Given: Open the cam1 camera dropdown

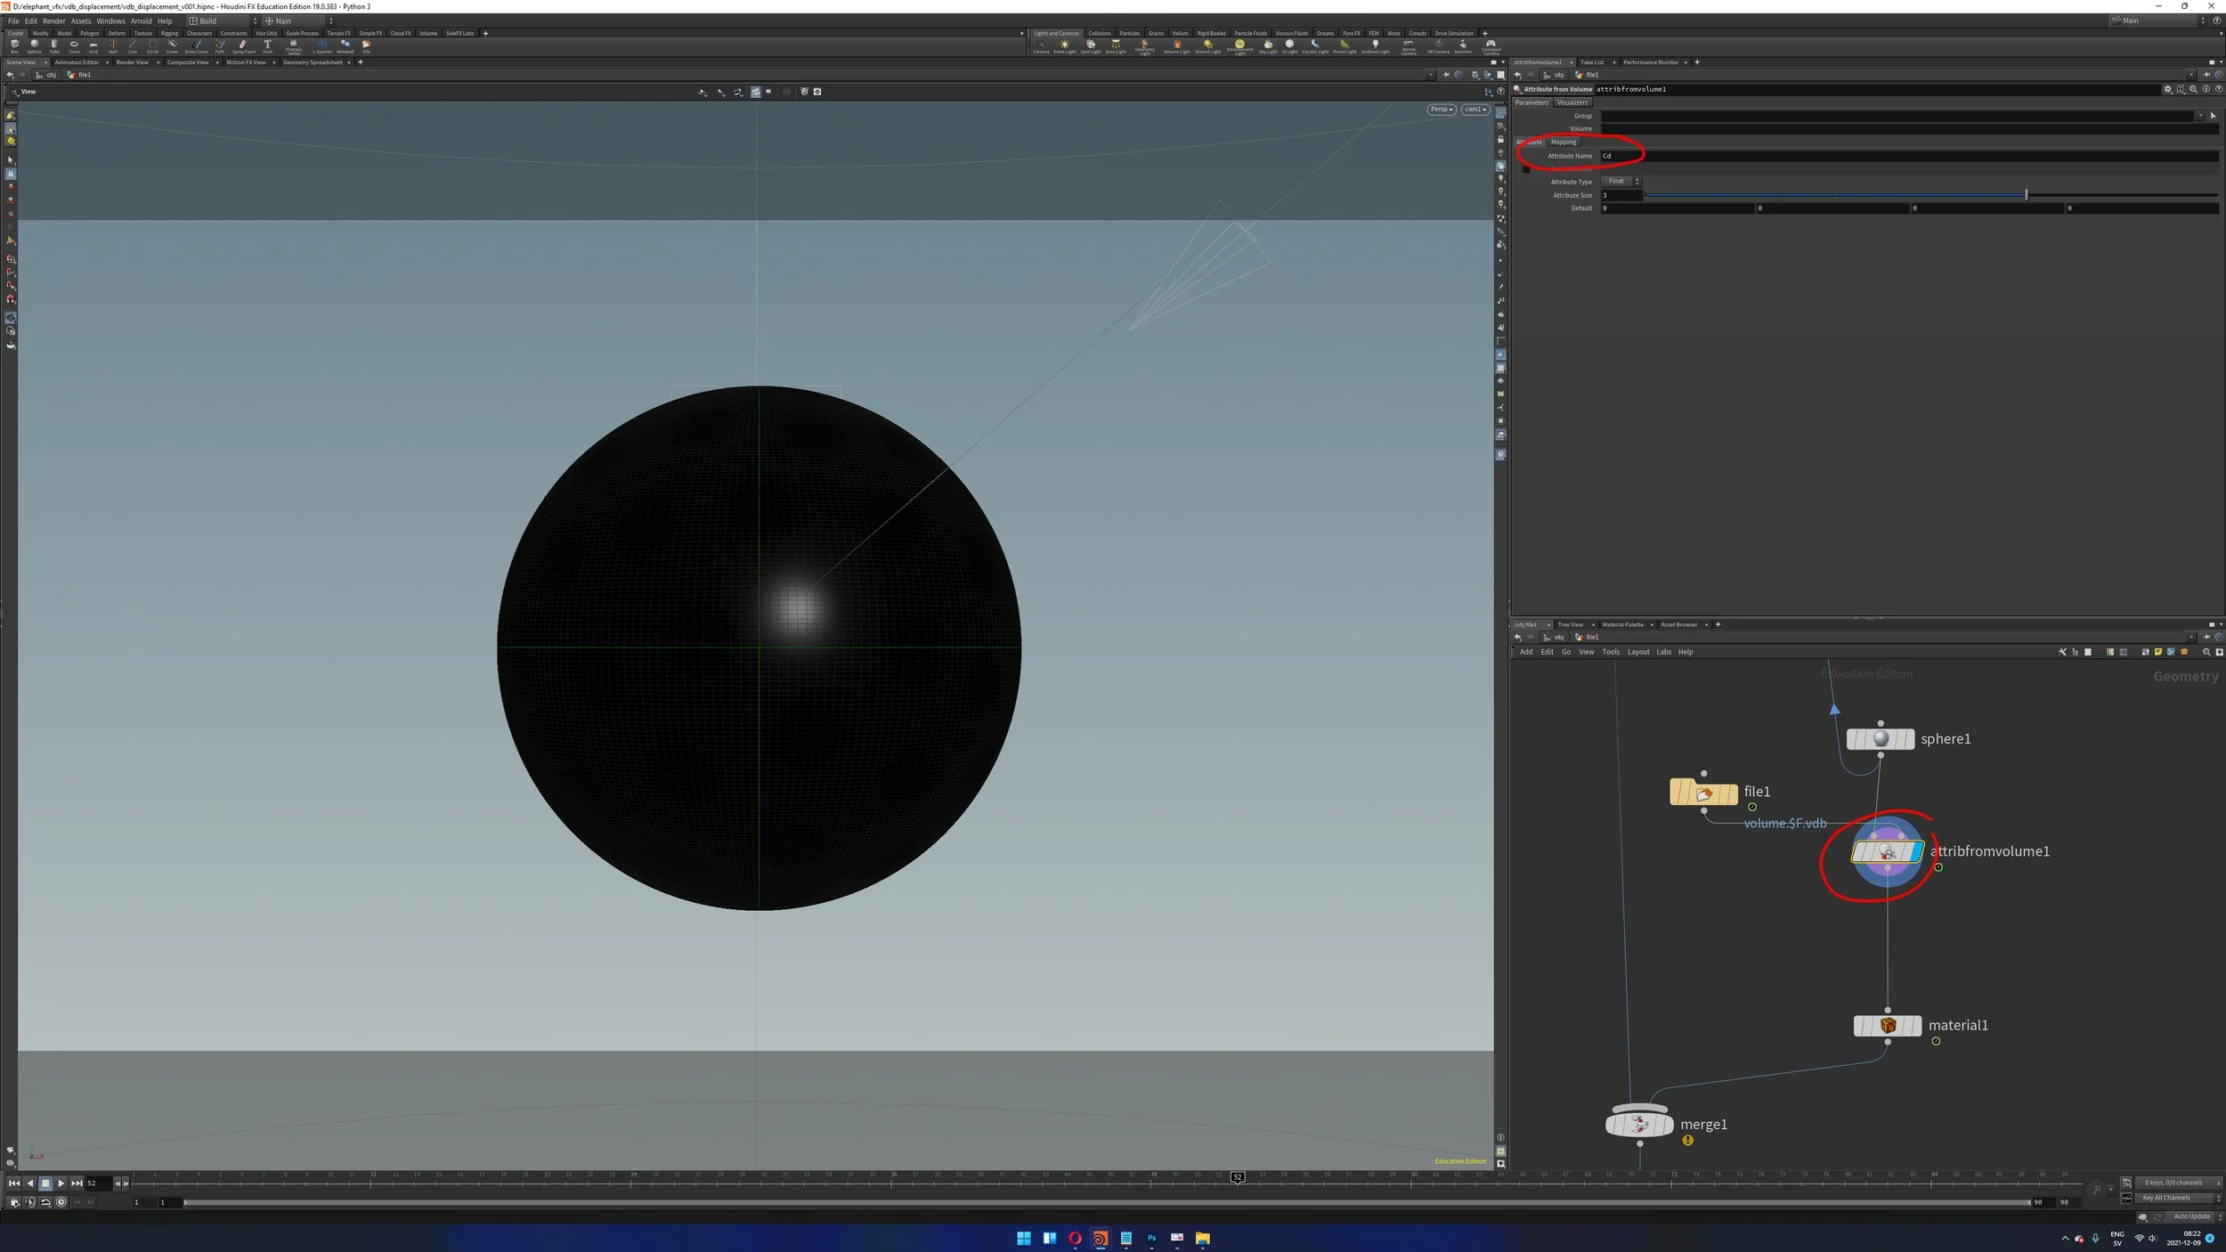Looking at the screenshot, I should [x=1475, y=110].
